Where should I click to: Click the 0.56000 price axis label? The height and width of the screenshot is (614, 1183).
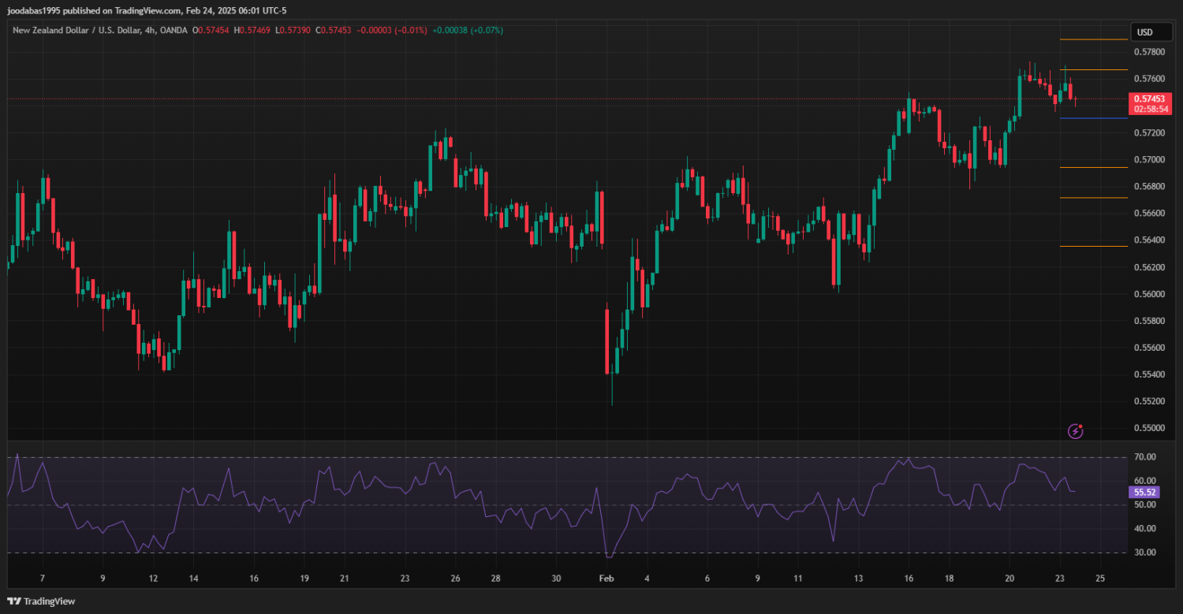[1149, 294]
